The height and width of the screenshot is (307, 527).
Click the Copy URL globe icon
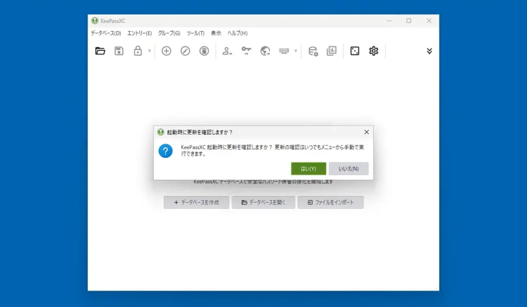click(x=265, y=51)
